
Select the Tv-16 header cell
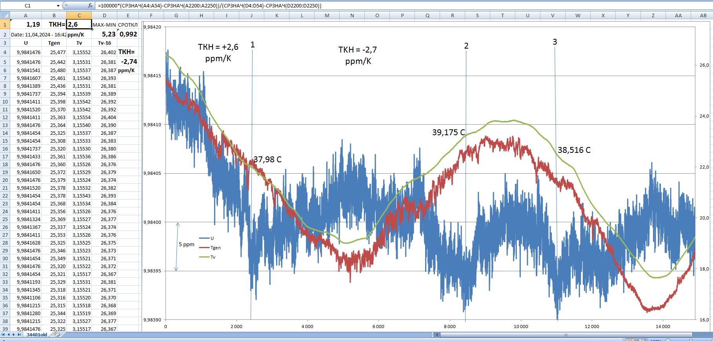coord(104,43)
